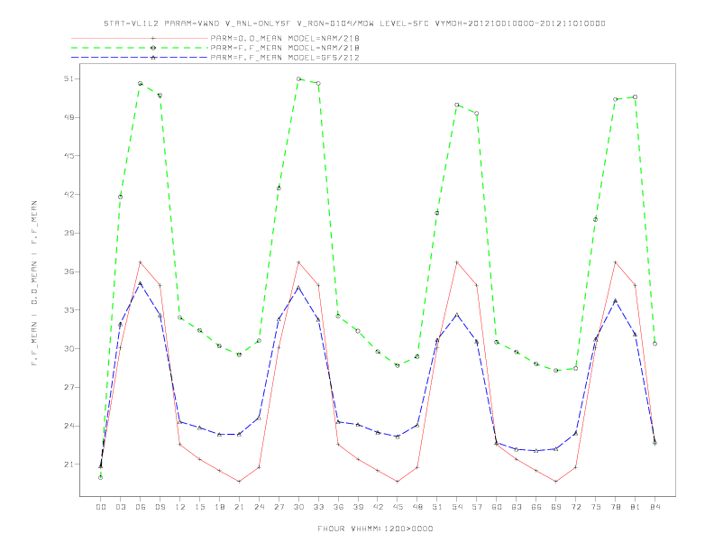Click y-axis tick label 48
The height and width of the screenshot is (552, 714).
point(69,117)
